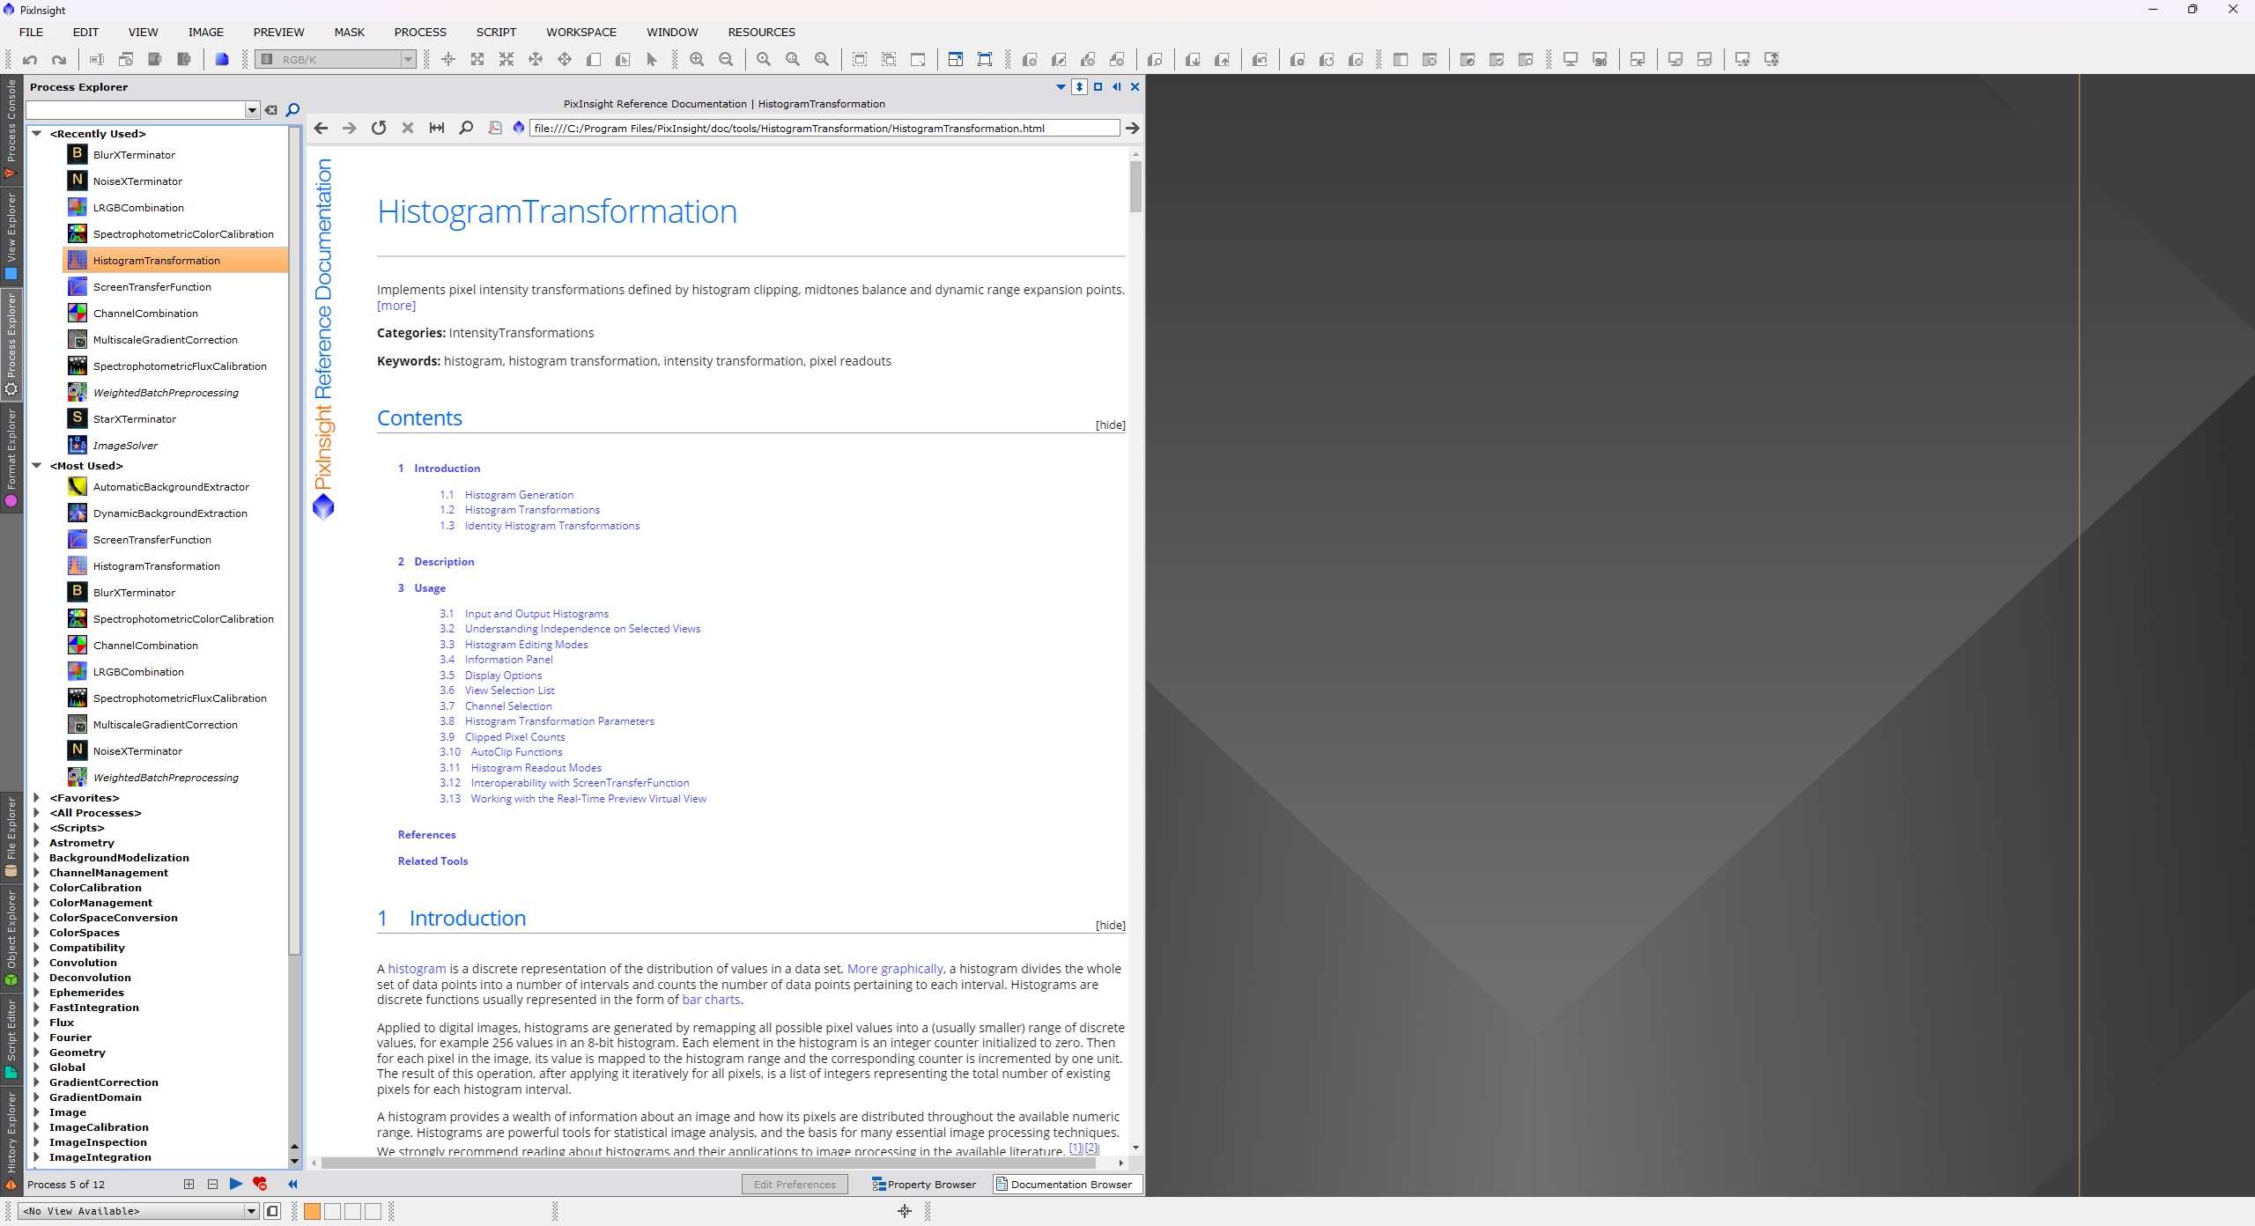Viewport: 2255px width, 1226px height.
Task: Stop page loading in documentation browser
Action: coord(408,128)
